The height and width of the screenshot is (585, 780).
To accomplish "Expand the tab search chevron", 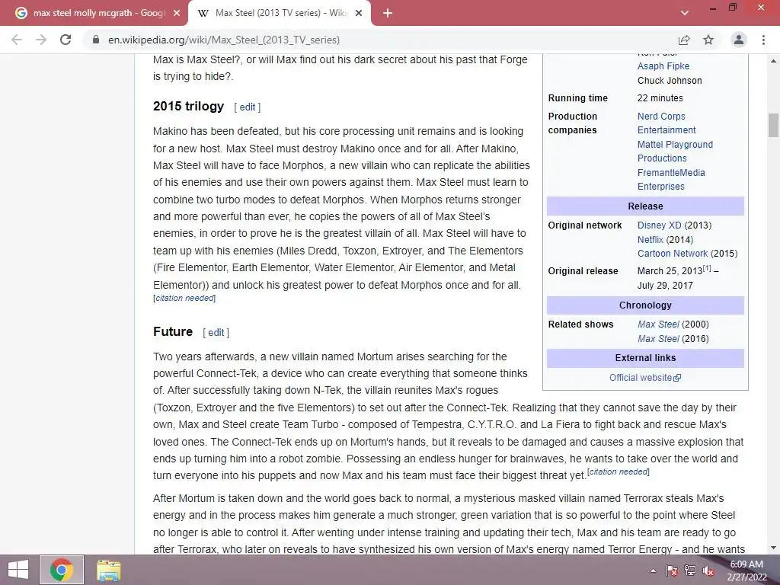I will click(685, 13).
